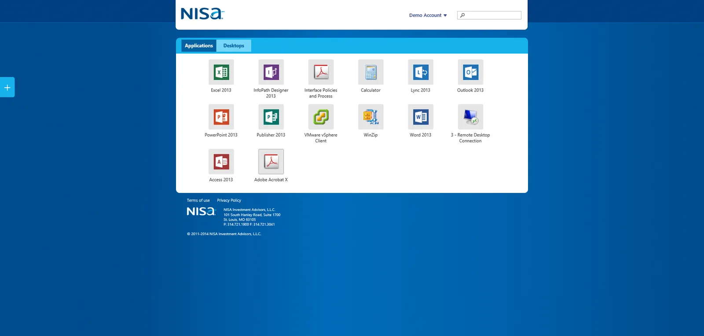Open the Word 2013 icon

click(421, 117)
